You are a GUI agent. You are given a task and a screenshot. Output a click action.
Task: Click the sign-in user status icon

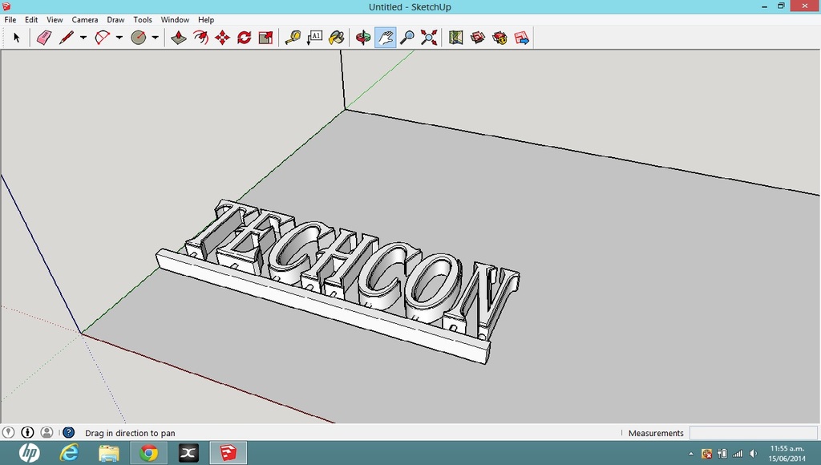click(x=47, y=433)
